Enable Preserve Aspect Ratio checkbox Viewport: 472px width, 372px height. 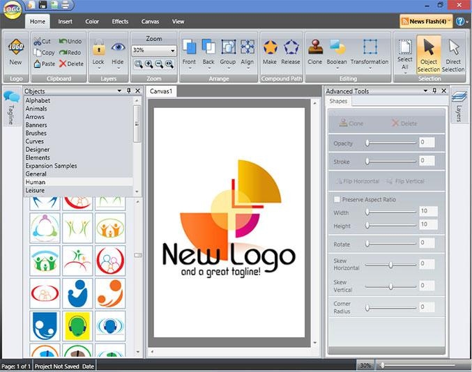click(337, 199)
